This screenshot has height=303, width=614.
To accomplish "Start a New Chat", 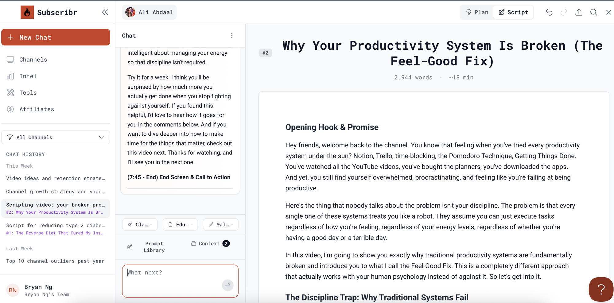I will pos(56,37).
